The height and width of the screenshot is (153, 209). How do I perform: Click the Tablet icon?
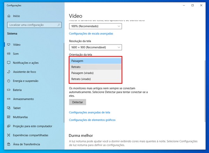(9, 108)
